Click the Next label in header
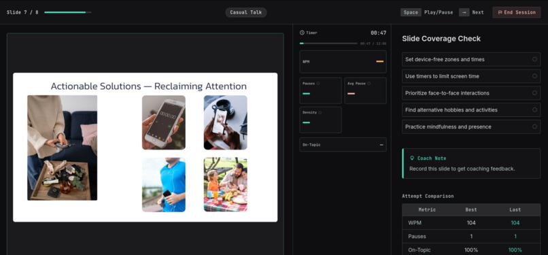This screenshot has width=548, height=255. pyautogui.click(x=478, y=12)
